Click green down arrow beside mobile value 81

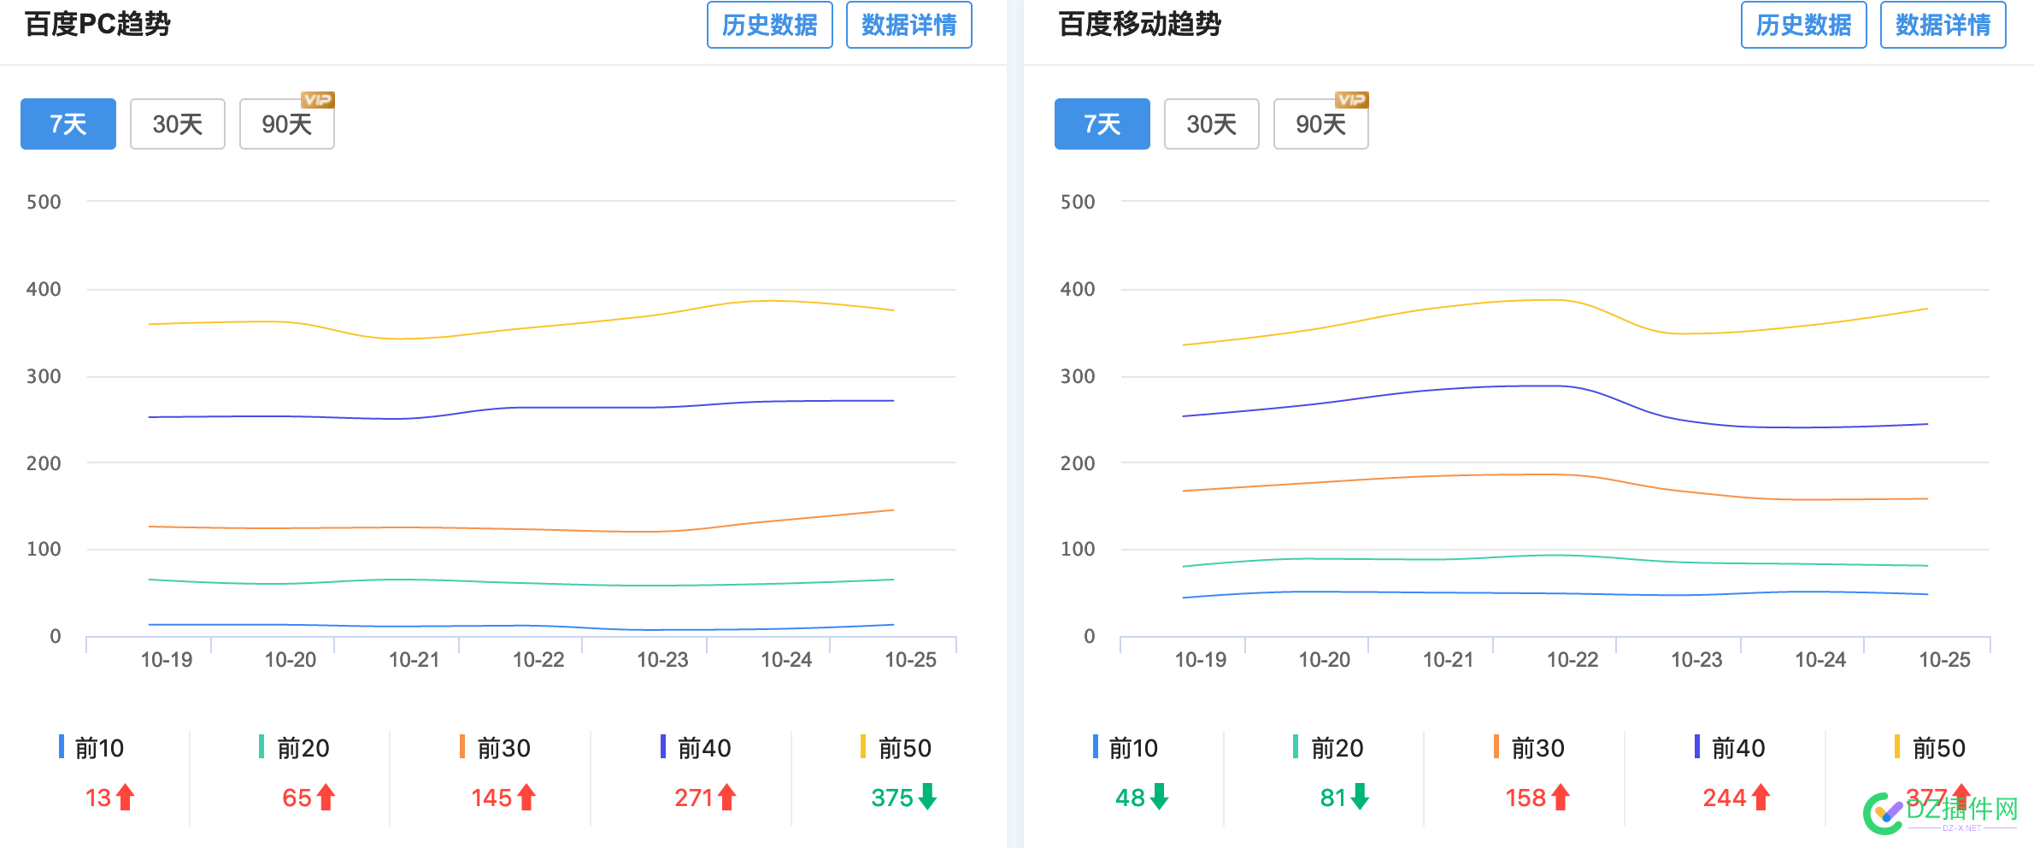pos(1361,797)
